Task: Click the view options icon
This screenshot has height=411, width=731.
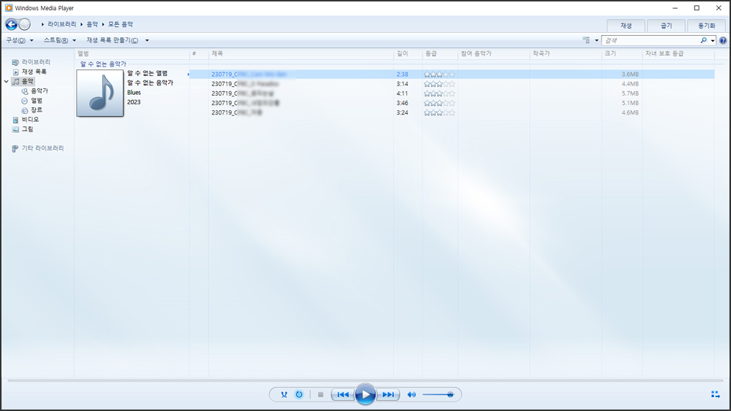Action: (586, 40)
